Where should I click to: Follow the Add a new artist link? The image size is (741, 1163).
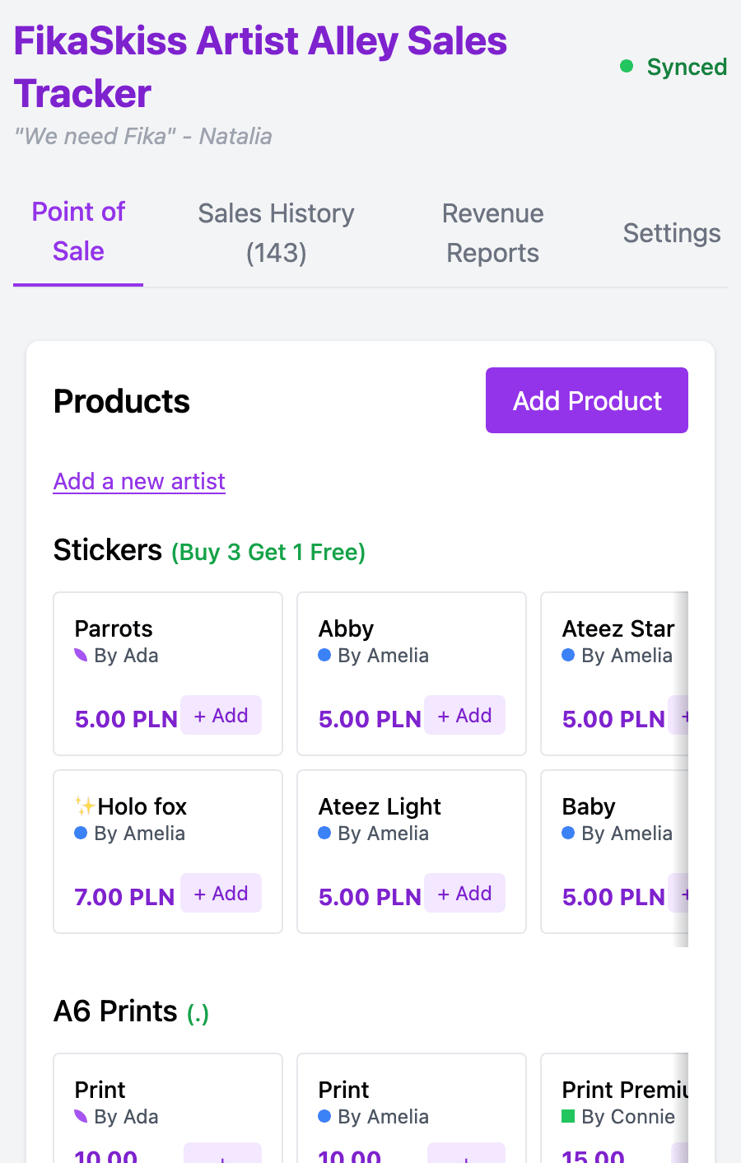139,481
